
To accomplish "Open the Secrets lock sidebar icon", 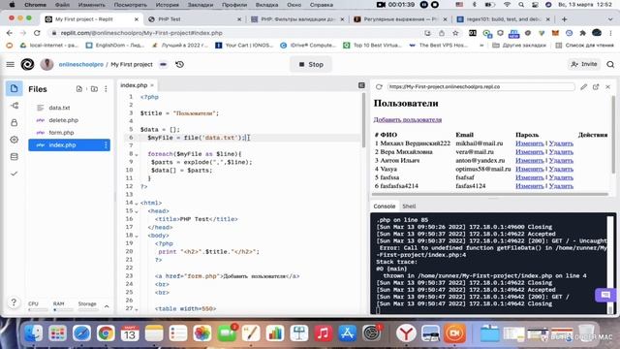I will (15, 123).
